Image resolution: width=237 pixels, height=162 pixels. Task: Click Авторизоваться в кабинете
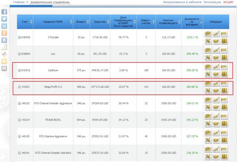pyautogui.click(x=182, y=2)
